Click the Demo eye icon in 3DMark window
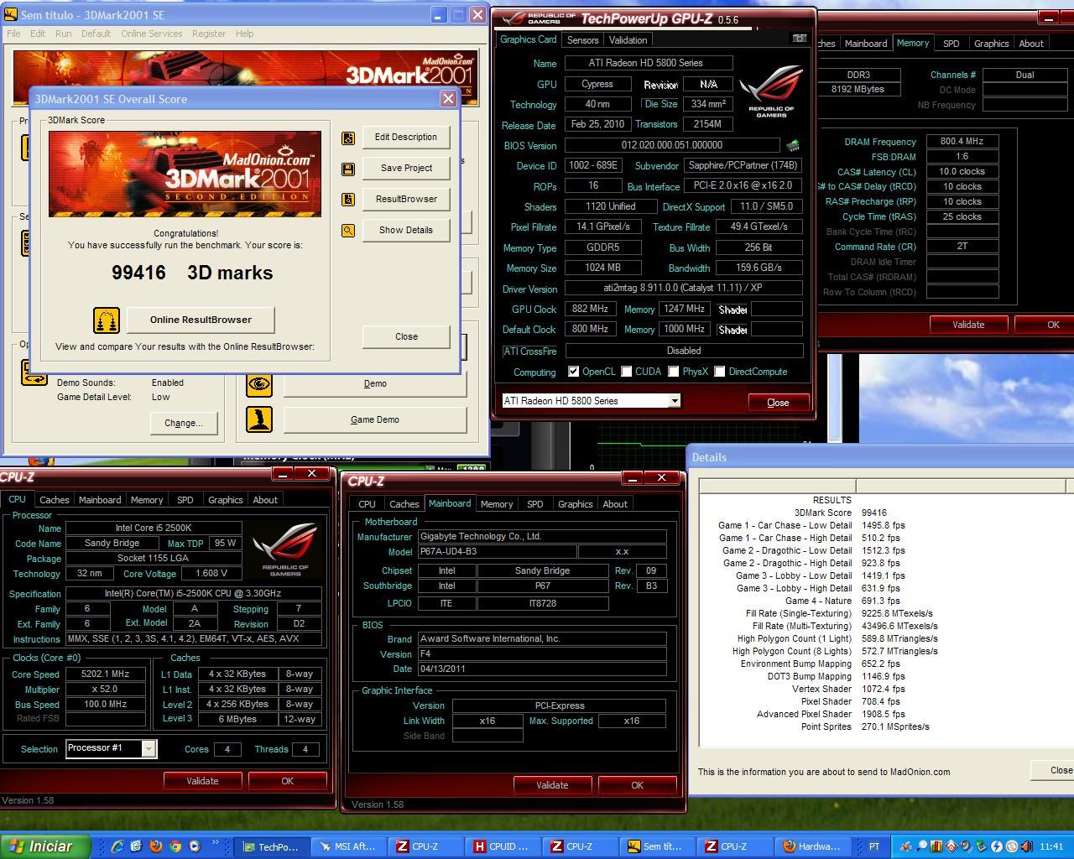Image resolution: width=1074 pixels, height=859 pixels. click(259, 384)
